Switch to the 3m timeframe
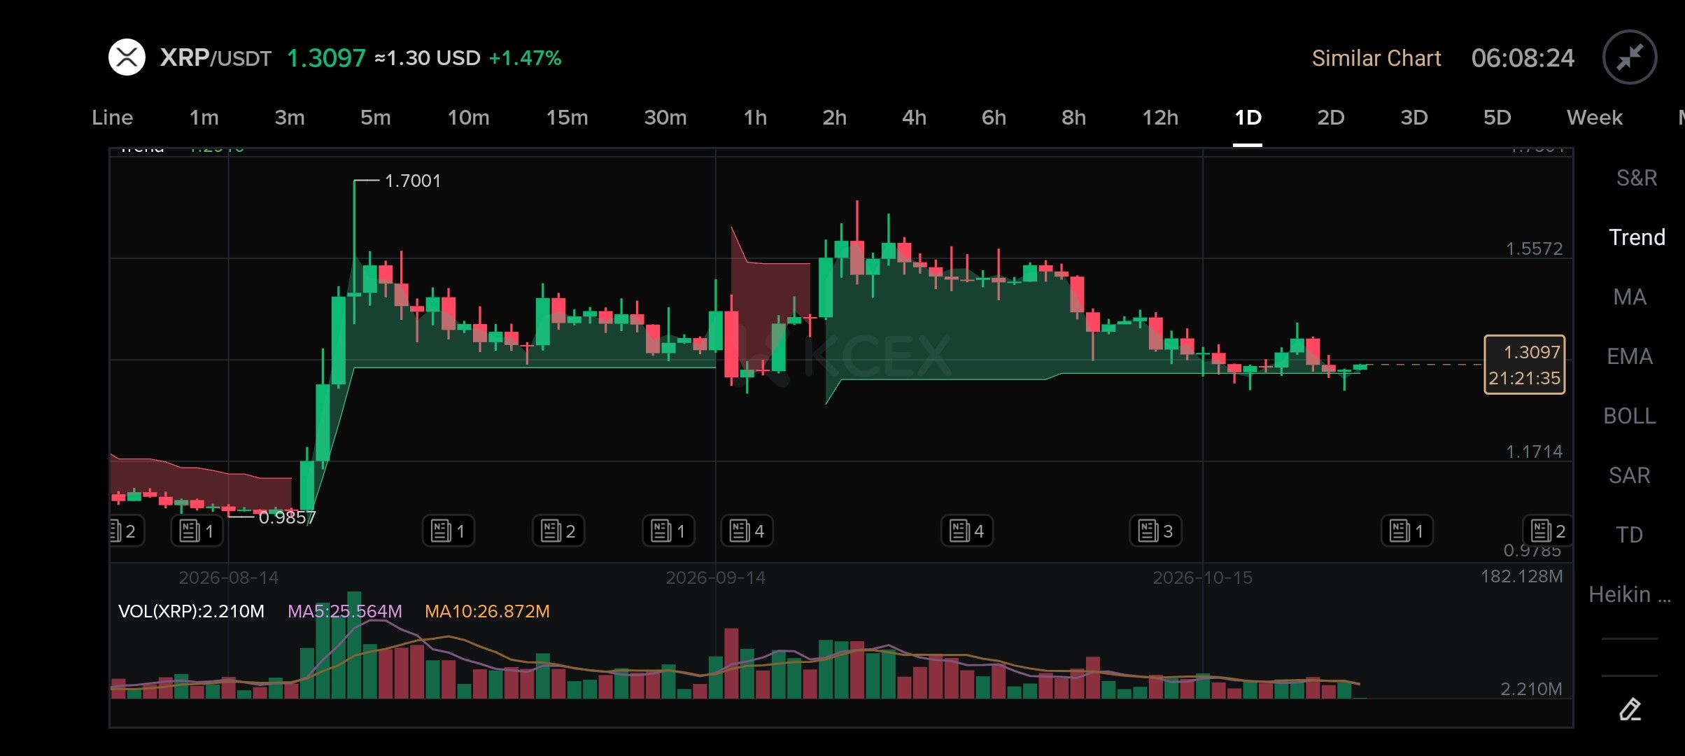The width and height of the screenshot is (1685, 756). point(290,118)
